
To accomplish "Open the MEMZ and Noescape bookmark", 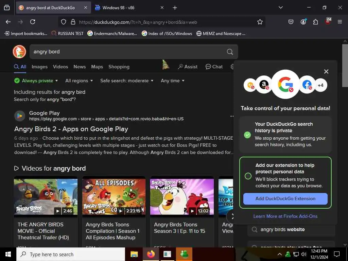I will click(x=221, y=34).
